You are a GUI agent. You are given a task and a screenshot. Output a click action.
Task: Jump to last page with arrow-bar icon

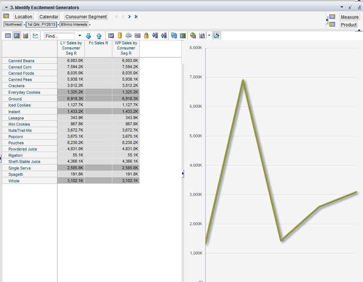(x=136, y=17)
